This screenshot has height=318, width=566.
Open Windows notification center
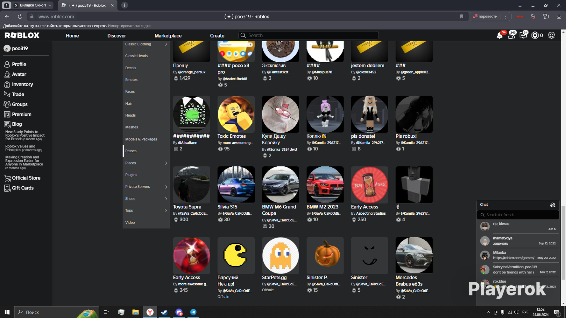click(x=557, y=312)
